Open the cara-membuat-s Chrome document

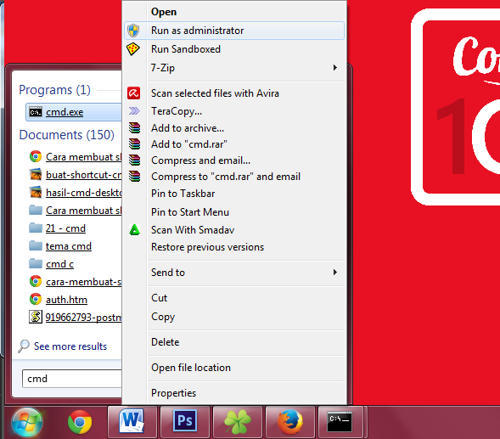(83, 282)
